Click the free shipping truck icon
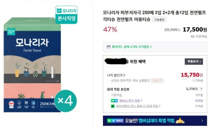This screenshot has height=127, width=209. pos(193,36)
